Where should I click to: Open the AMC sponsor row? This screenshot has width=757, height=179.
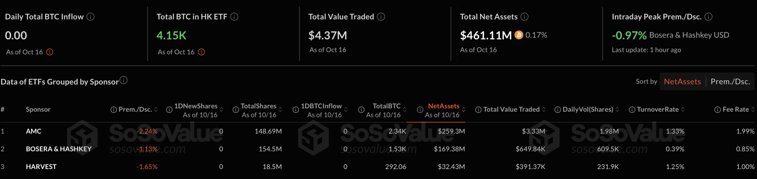pyautogui.click(x=34, y=131)
